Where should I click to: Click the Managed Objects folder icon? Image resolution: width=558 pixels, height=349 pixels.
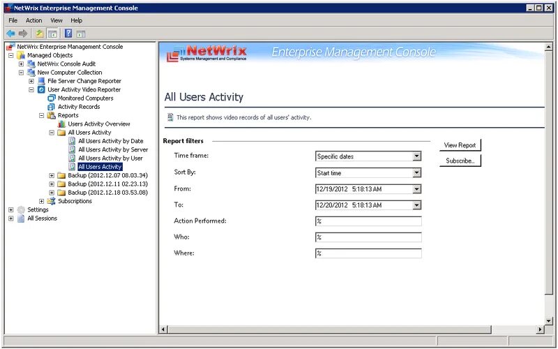(x=22, y=56)
